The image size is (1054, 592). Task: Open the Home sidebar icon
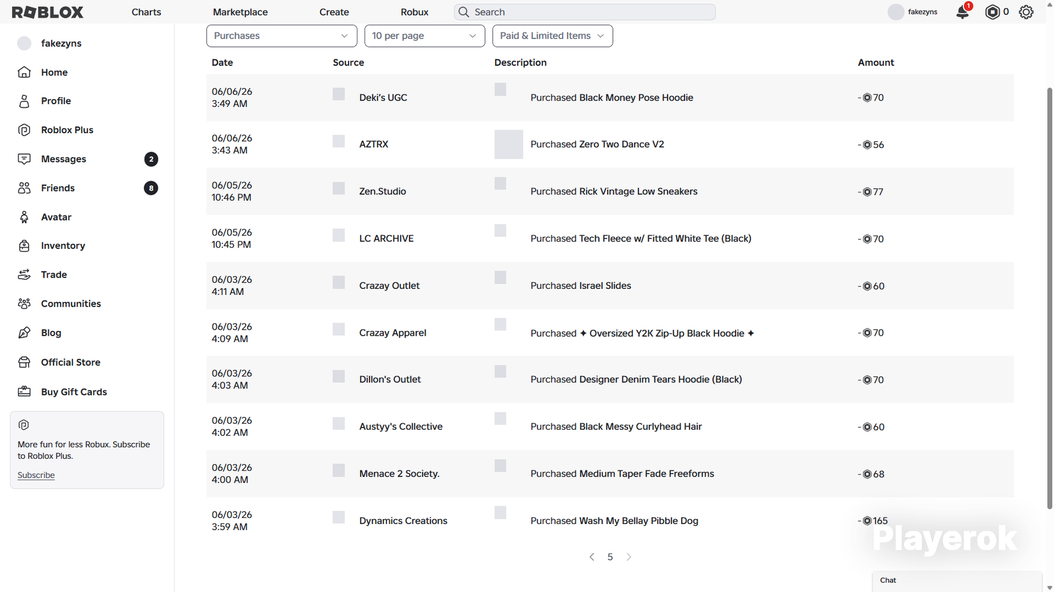point(24,72)
